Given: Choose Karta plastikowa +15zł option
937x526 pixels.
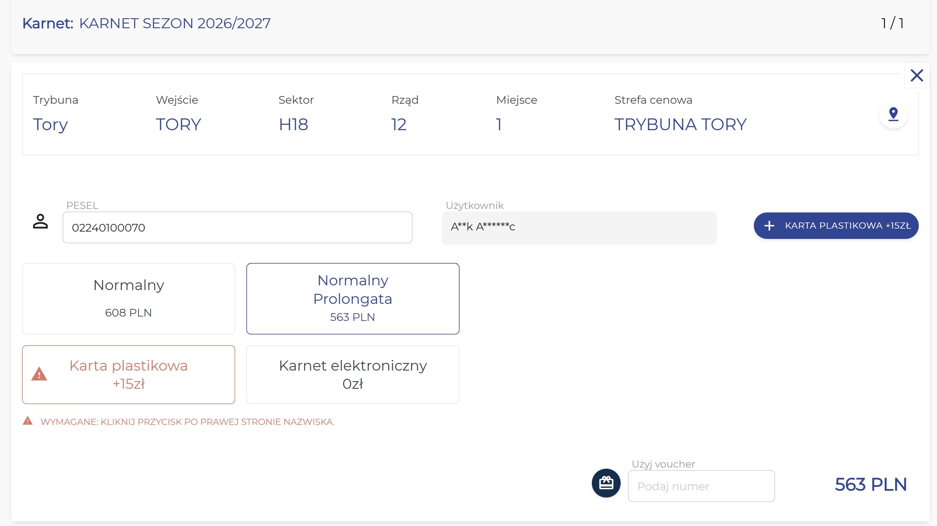Looking at the screenshot, I should coord(128,374).
